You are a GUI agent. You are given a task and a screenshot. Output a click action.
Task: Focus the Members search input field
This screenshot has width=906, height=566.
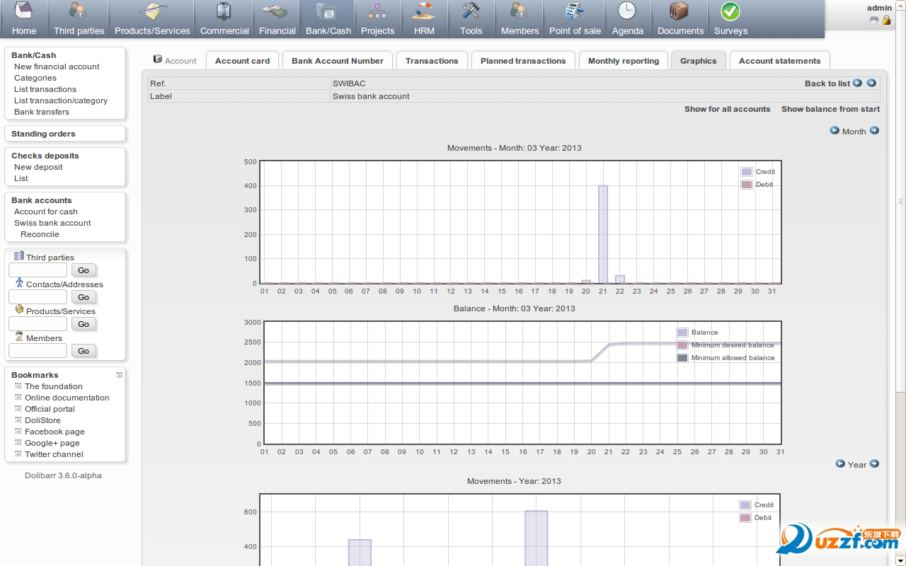(38, 351)
